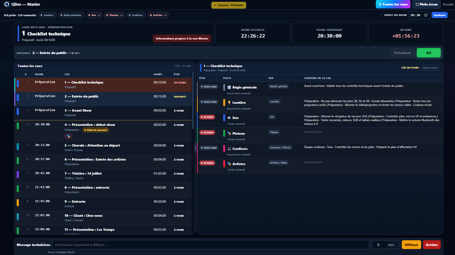Click the Précédent button
The image size is (455, 255).
tap(403, 53)
